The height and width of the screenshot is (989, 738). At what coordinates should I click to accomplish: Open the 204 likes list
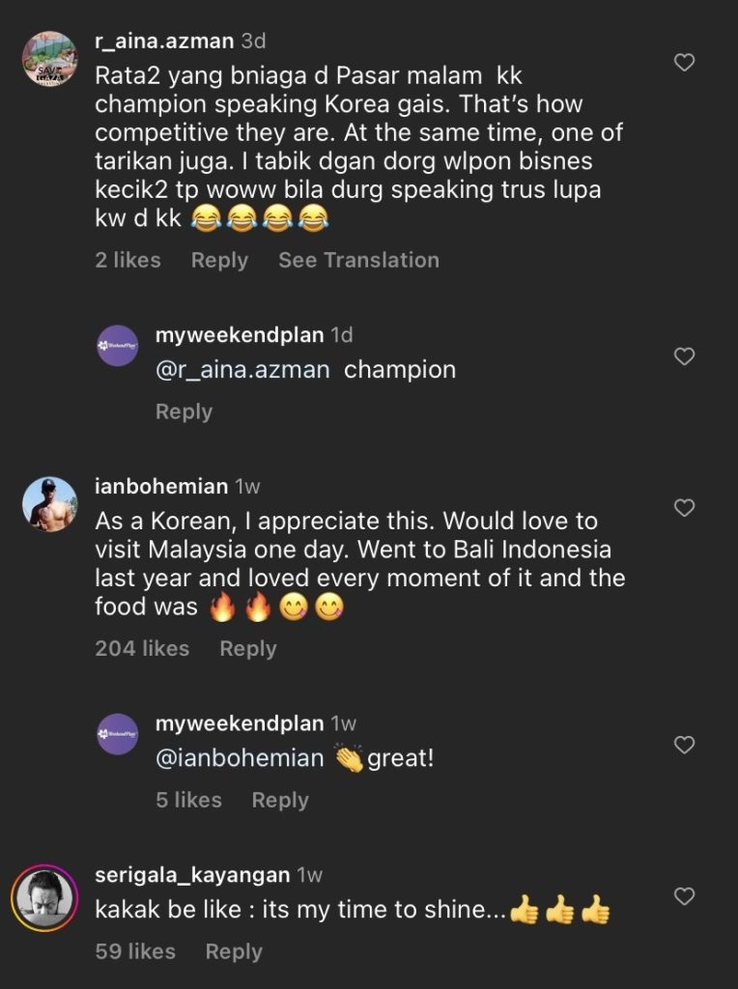tap(140, 648)
